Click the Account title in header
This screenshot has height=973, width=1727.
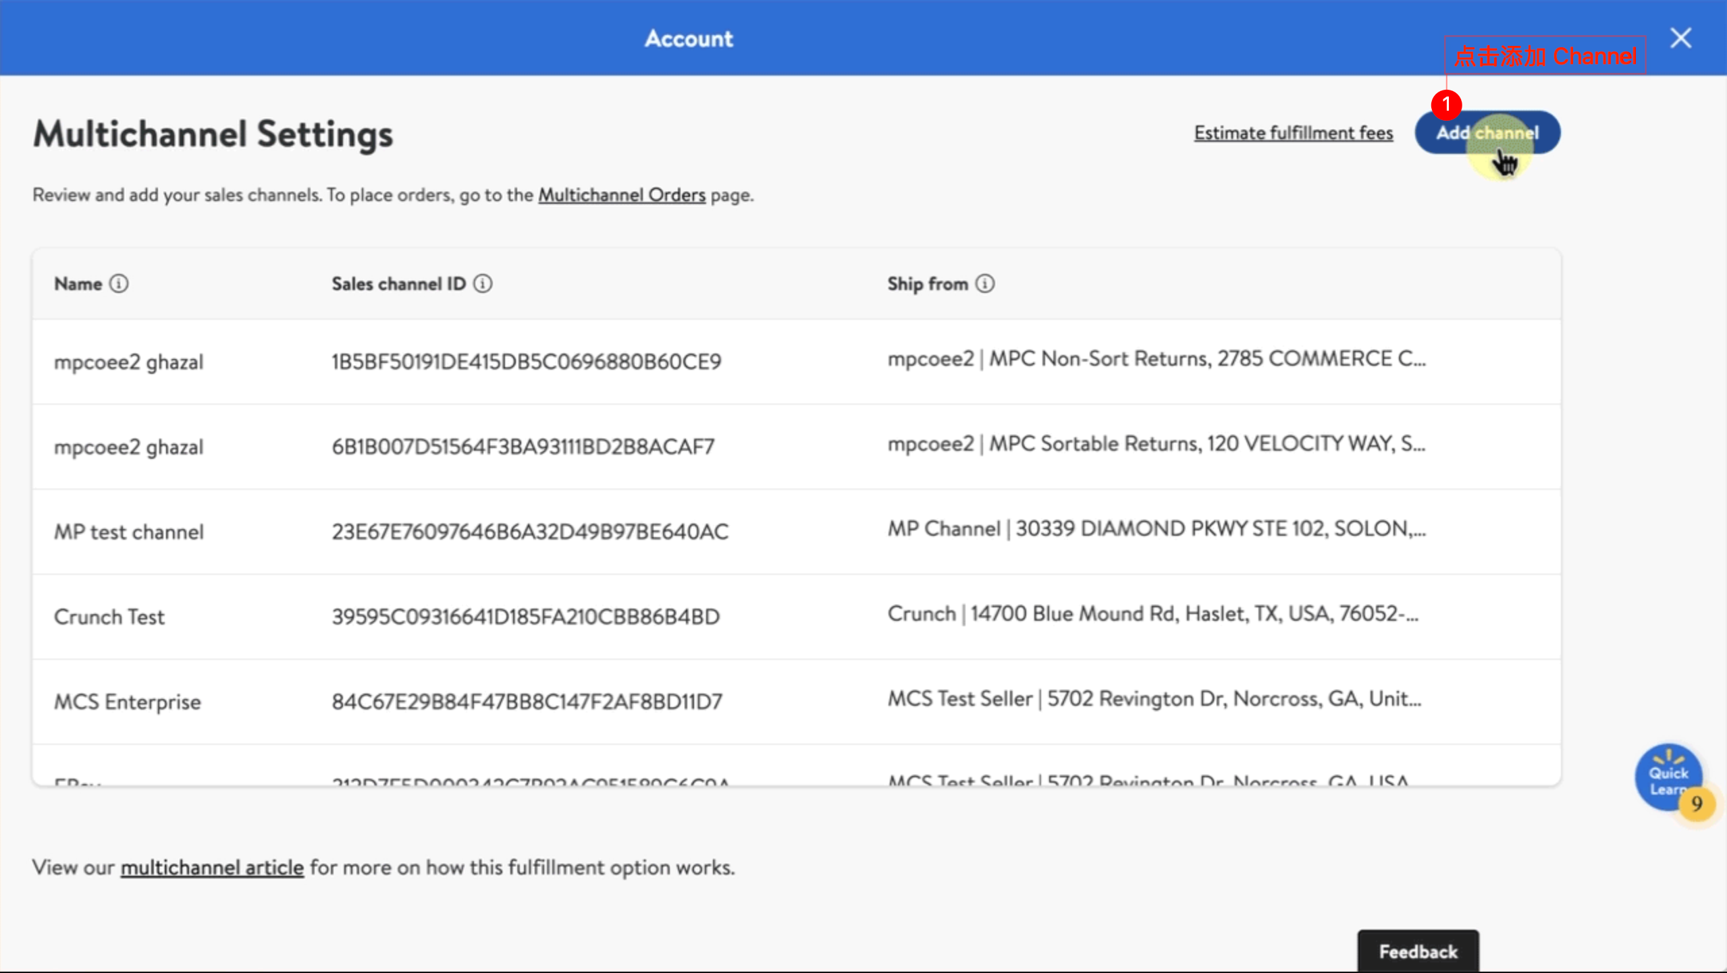[x=689, y=38]
